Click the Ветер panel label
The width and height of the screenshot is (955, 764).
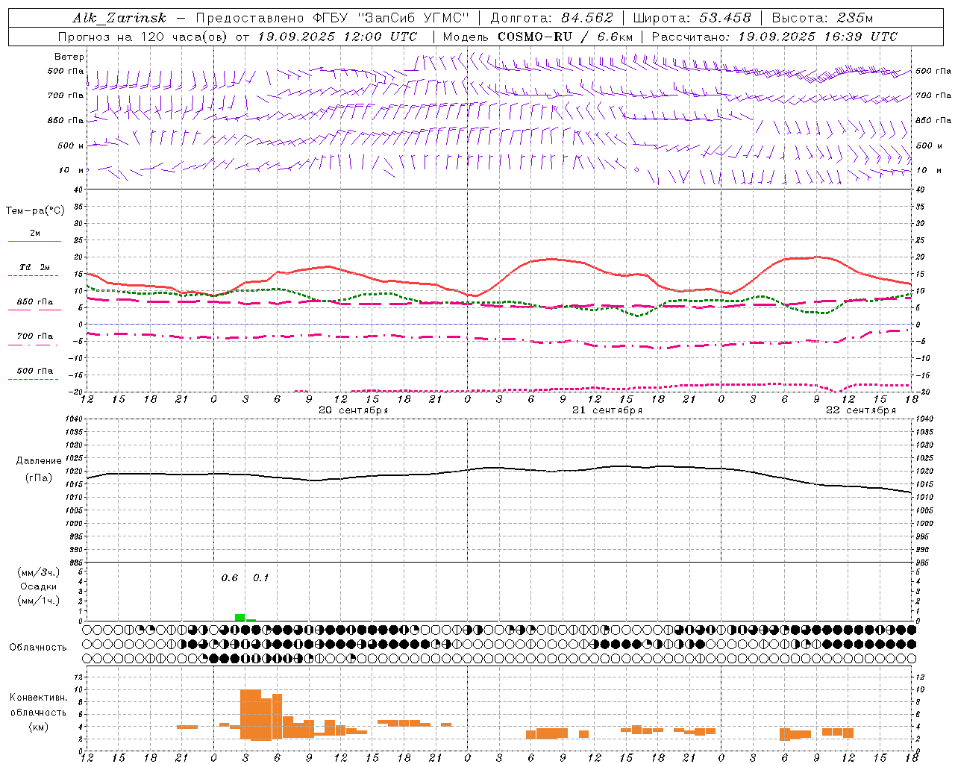[69, 57]
